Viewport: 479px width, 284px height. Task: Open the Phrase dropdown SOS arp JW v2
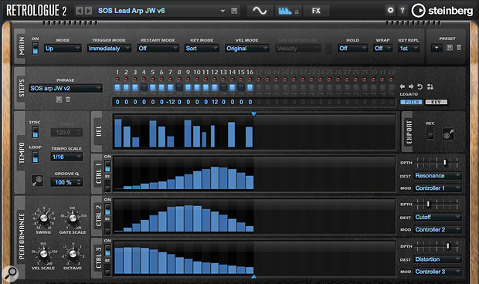66,89
